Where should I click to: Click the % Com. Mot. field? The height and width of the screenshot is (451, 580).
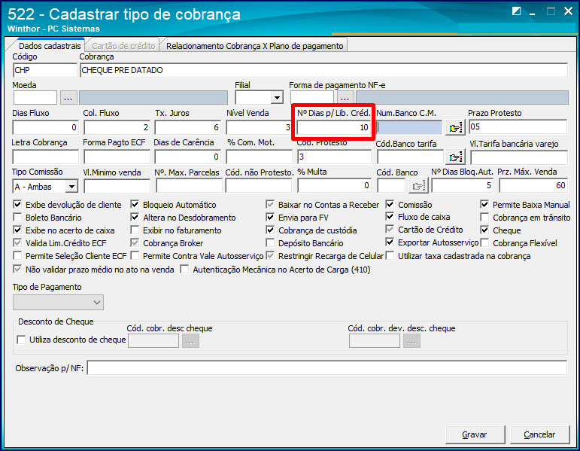pyautogui.click(x=259, y=157)
